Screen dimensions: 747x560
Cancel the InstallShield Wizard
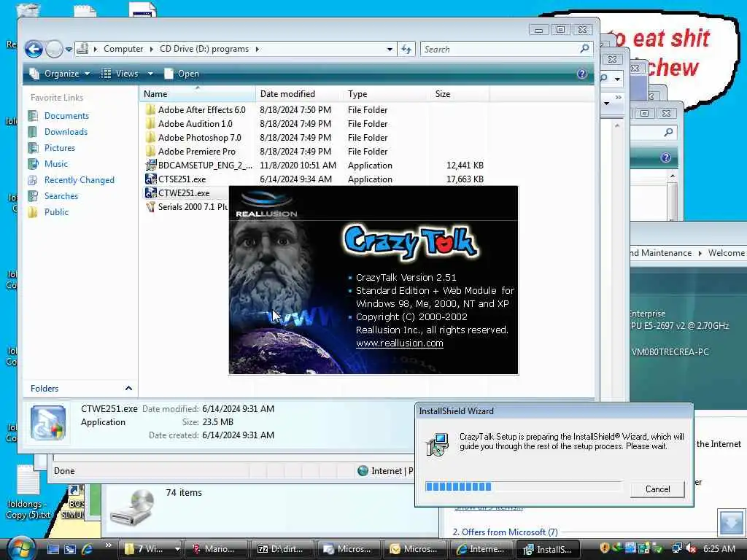657,489
